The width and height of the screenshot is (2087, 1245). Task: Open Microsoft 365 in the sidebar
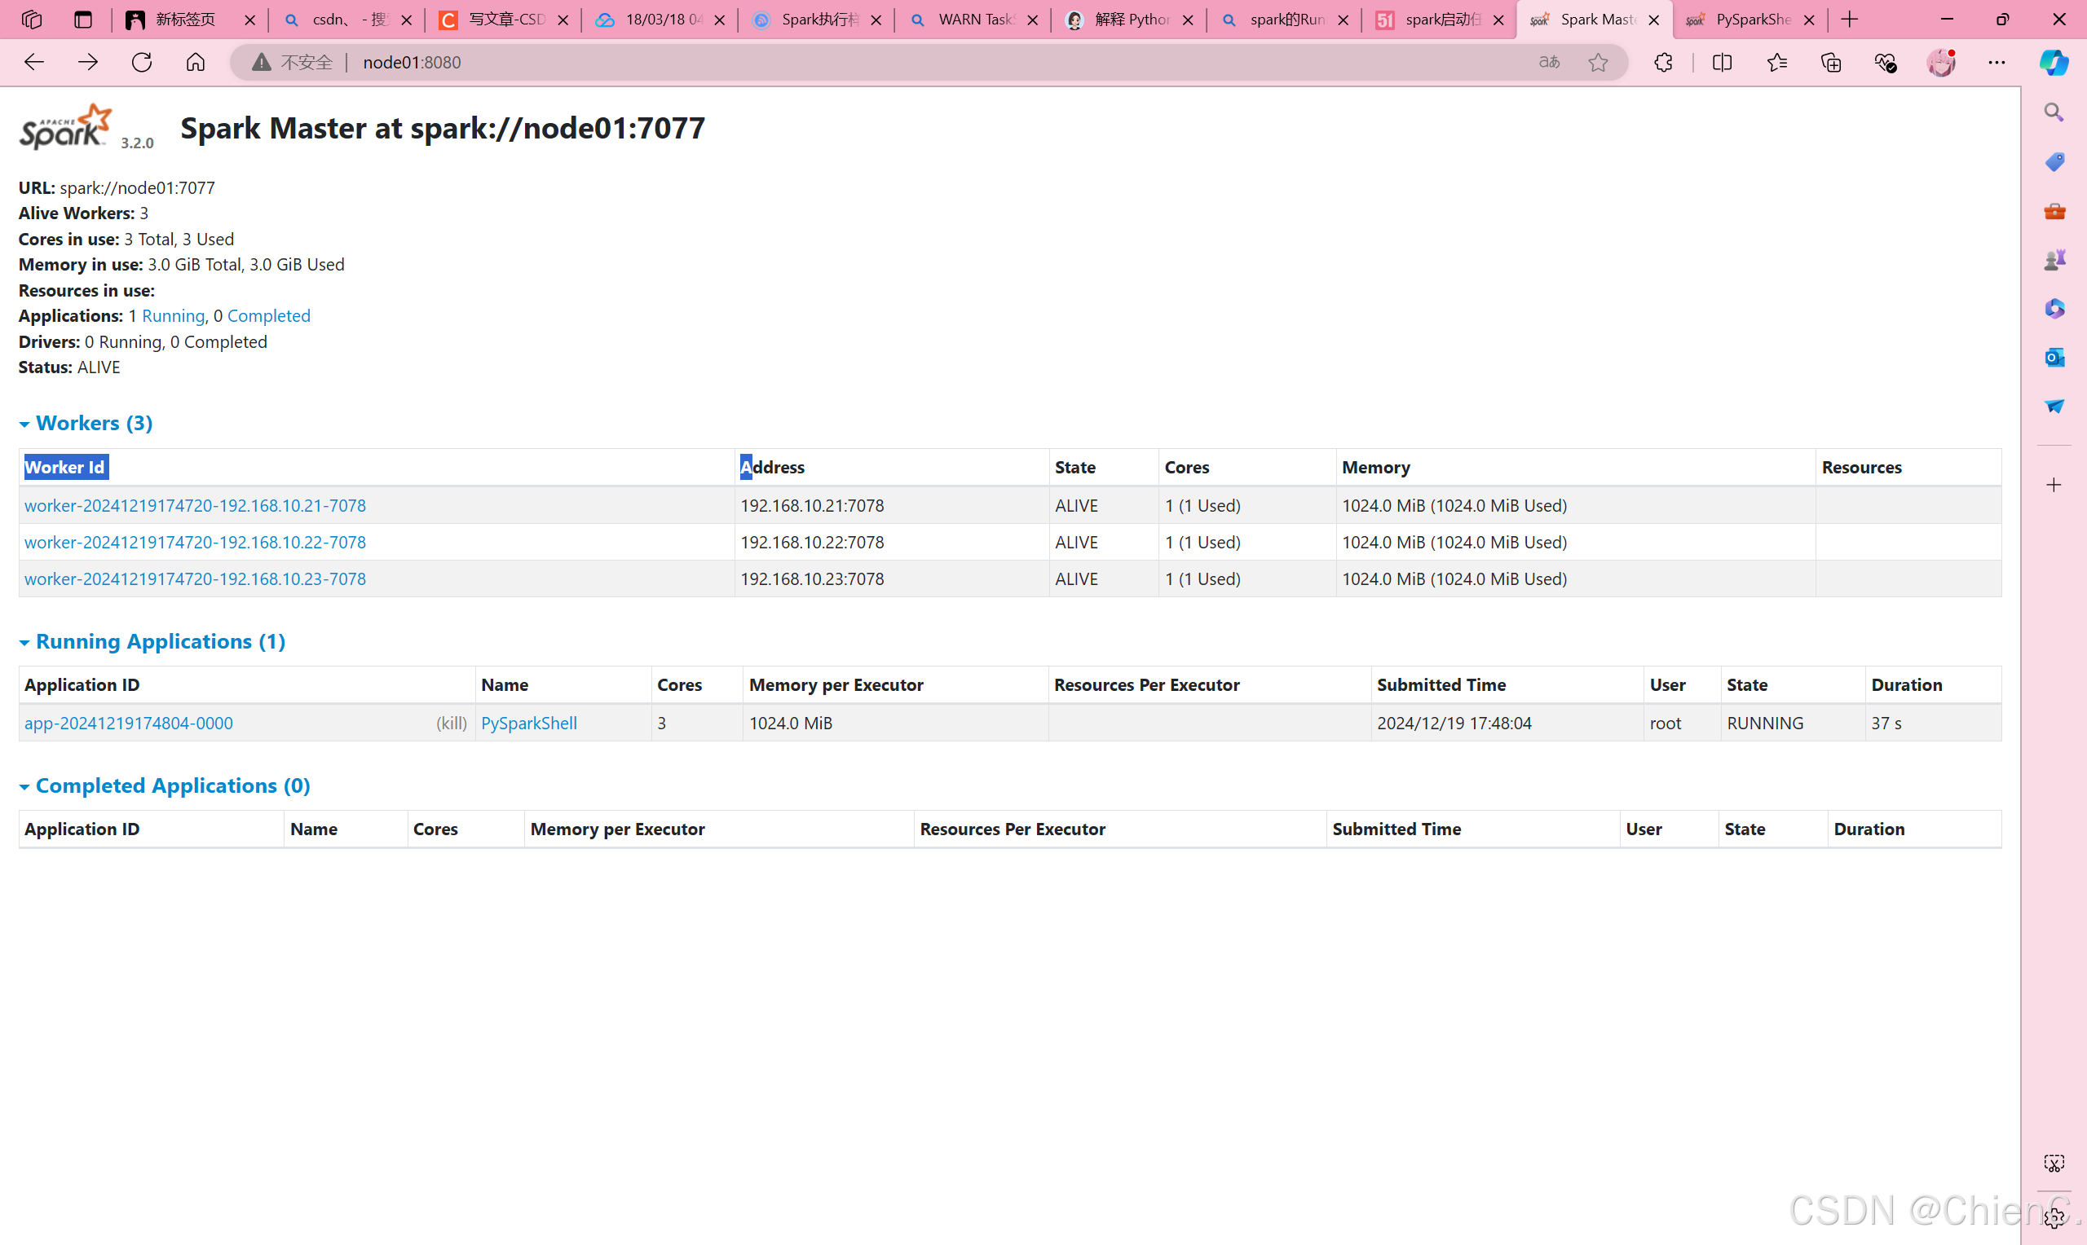pos(2054,308)
